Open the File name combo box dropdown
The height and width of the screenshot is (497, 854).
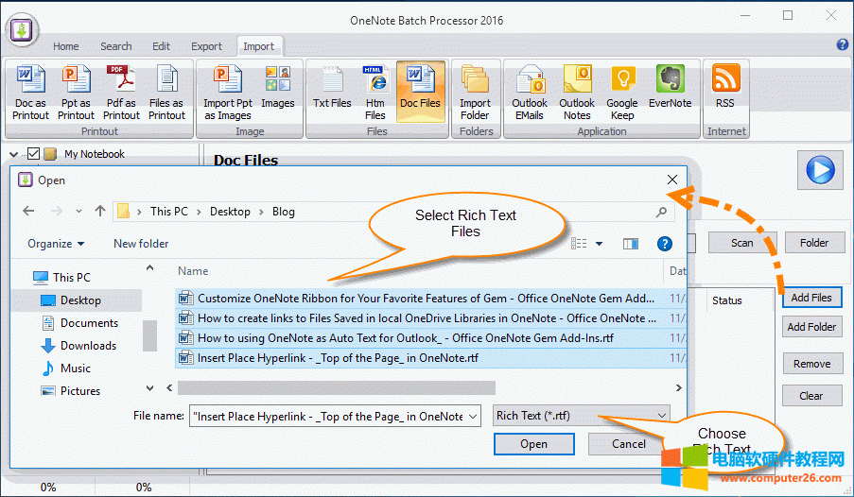pos(473,417)
